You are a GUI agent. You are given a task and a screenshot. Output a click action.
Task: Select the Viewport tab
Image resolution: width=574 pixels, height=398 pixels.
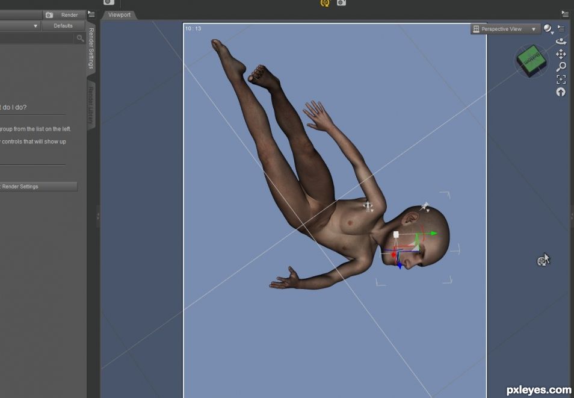point(119,14)
